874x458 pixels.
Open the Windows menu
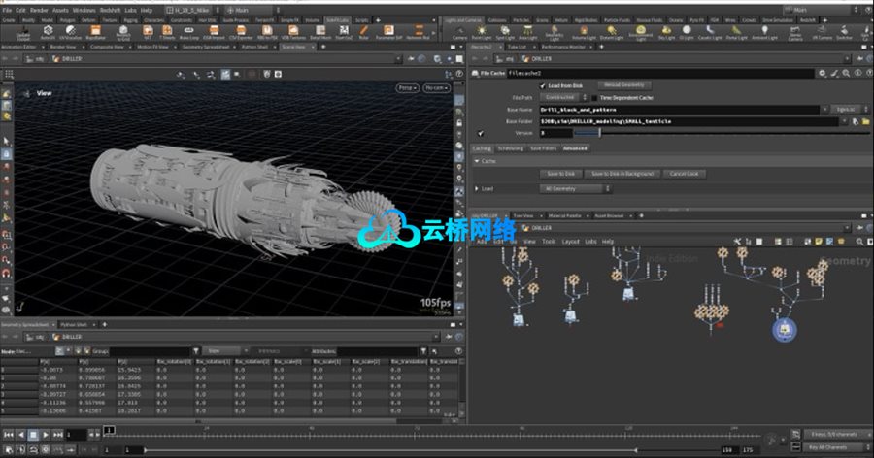pos(84,10)
